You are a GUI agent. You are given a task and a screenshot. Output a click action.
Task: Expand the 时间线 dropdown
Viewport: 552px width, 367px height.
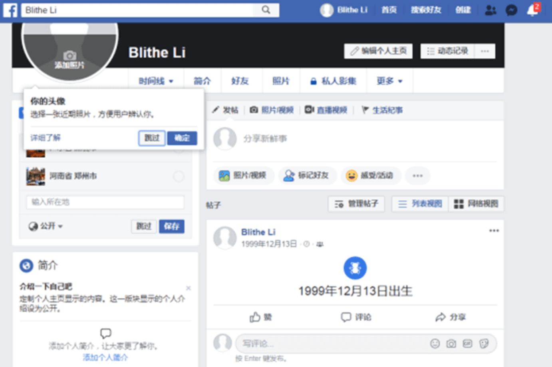(x=155, y=81)
